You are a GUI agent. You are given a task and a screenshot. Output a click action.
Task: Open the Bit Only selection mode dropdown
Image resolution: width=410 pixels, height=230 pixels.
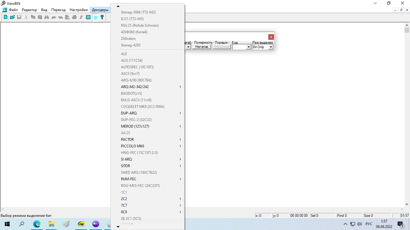pyautogui.click(x=270, y=47)
